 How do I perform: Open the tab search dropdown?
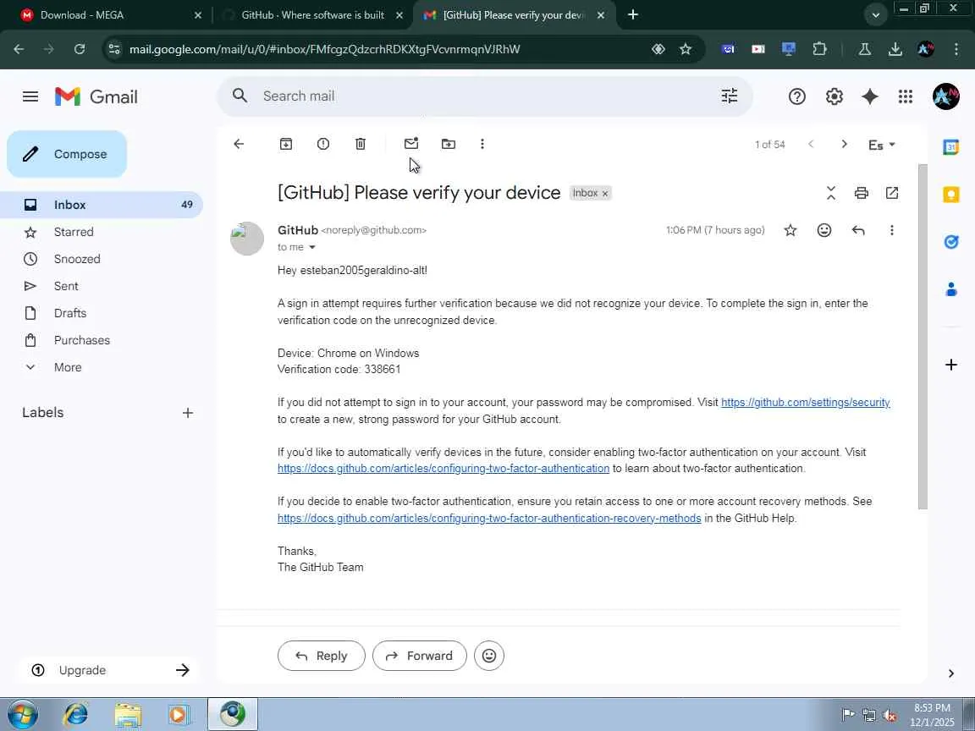[875, 15]
